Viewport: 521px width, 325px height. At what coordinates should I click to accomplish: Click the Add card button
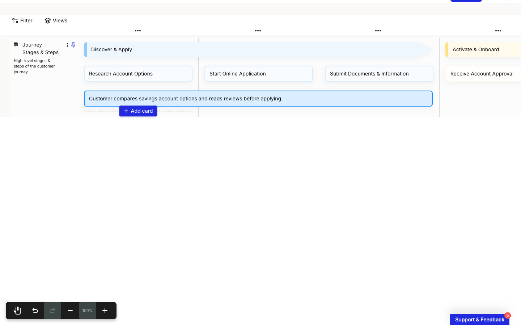tap(138, 111)
